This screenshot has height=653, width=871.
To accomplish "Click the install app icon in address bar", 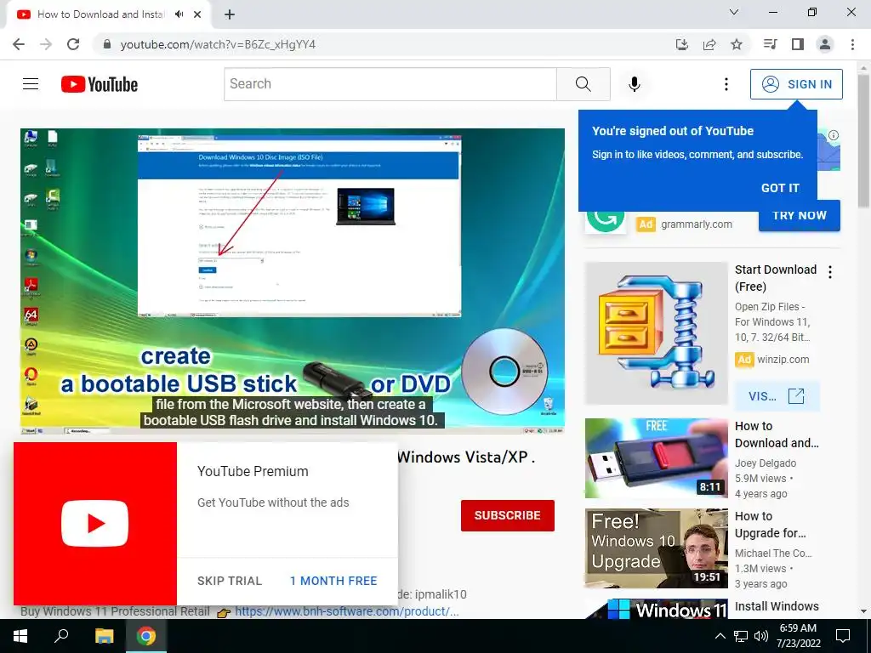I will (682, 44).
